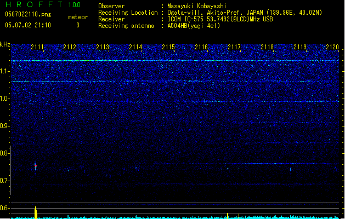This screenshot has width=345, height=219.
Task: Click frequency axis label 0.9
Action: click(x=5, y=126)
